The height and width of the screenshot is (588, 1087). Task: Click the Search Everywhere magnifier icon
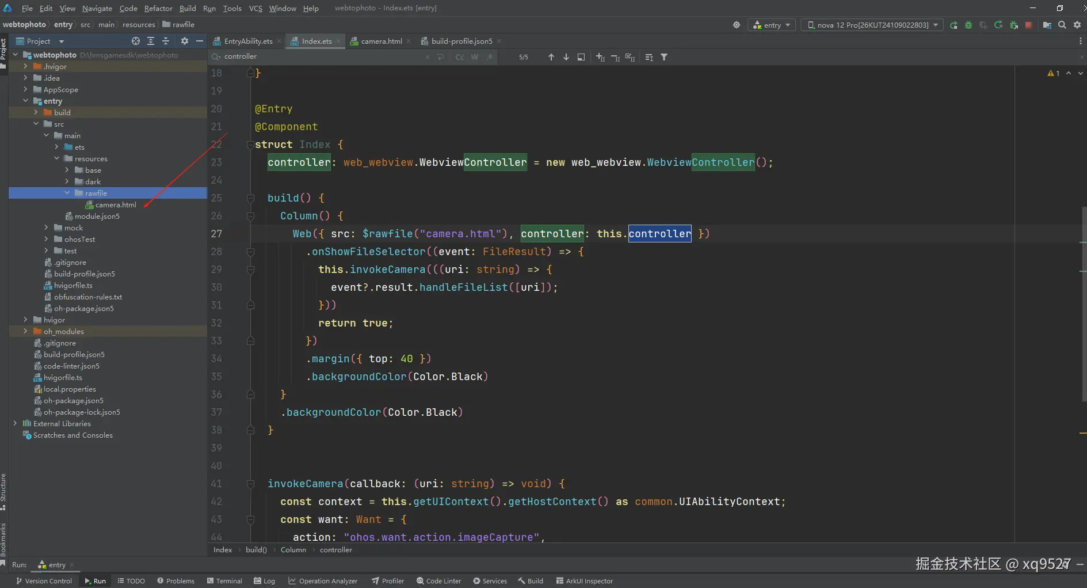point(1062,25)
